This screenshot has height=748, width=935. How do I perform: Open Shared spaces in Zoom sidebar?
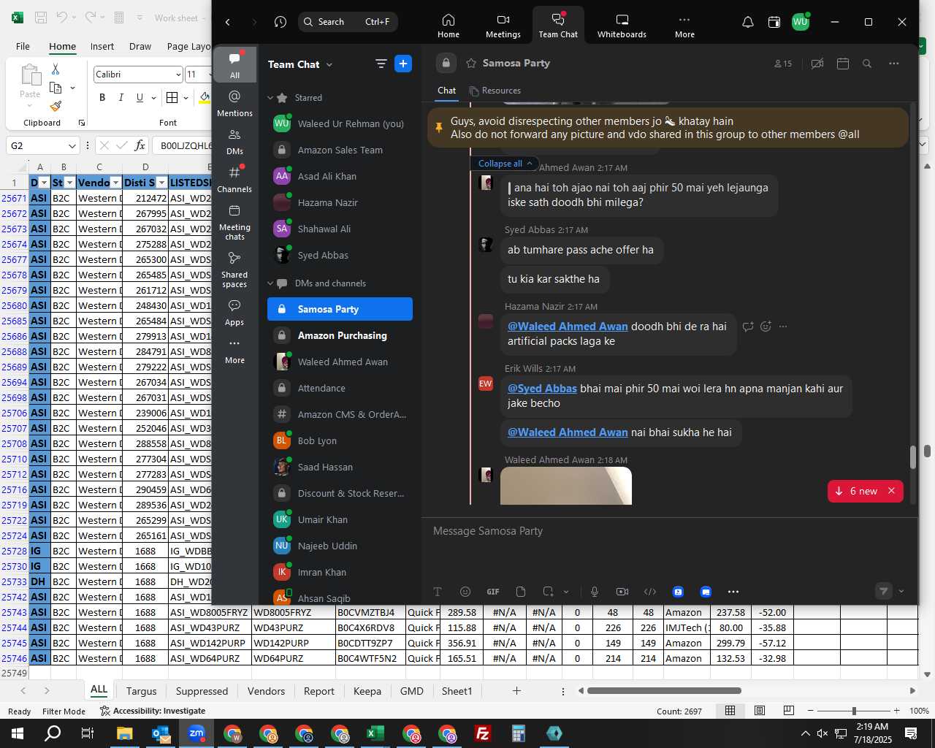234,269
